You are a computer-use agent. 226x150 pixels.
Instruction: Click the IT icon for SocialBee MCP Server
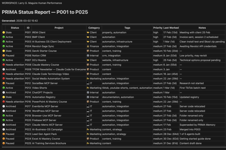pos(88,83)
